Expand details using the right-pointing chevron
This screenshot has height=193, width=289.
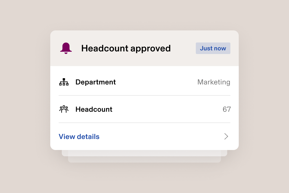pyautogui.click(x=226, y=136)
